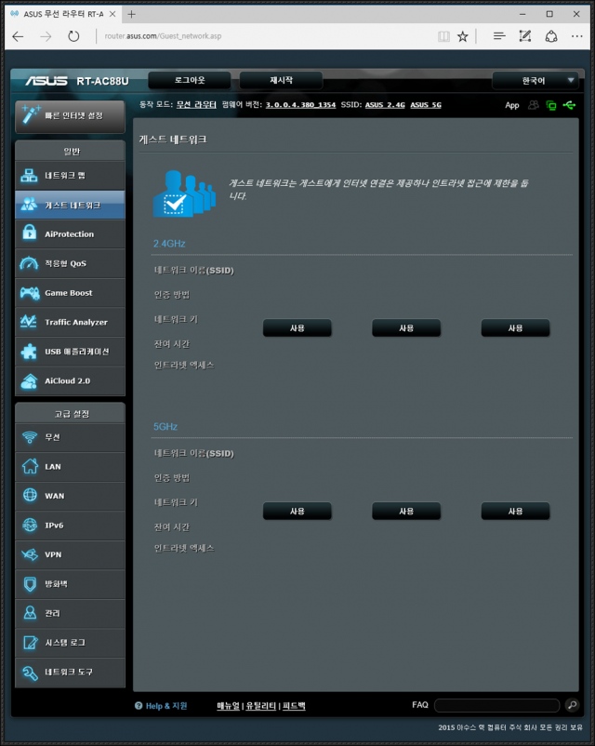Open Traffic Analyzer chart icon
The height and width of the screenshot is (746, 595).
[29, 322]
